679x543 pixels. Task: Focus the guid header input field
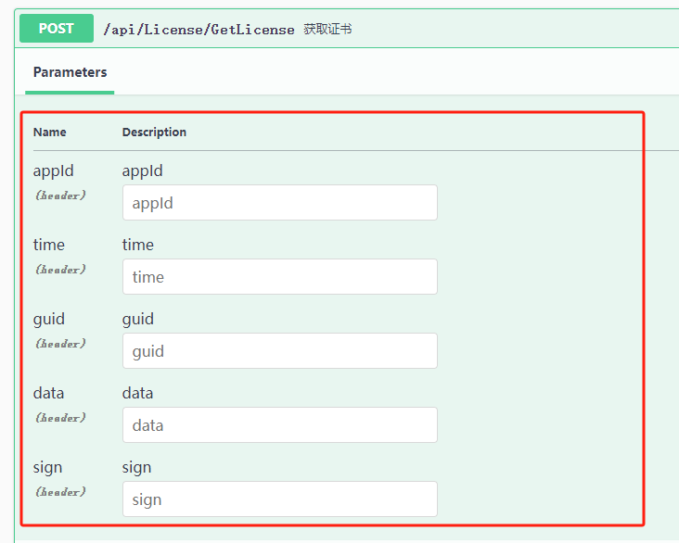click(280, 351)
